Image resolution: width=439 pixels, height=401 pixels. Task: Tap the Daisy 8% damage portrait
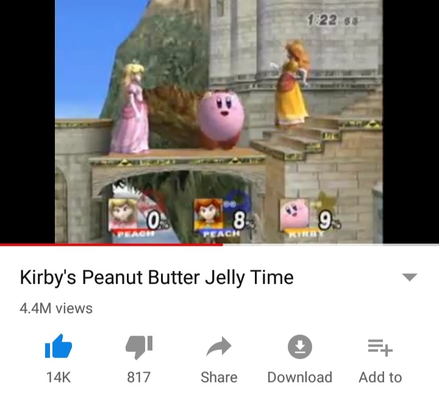point(225,216)
